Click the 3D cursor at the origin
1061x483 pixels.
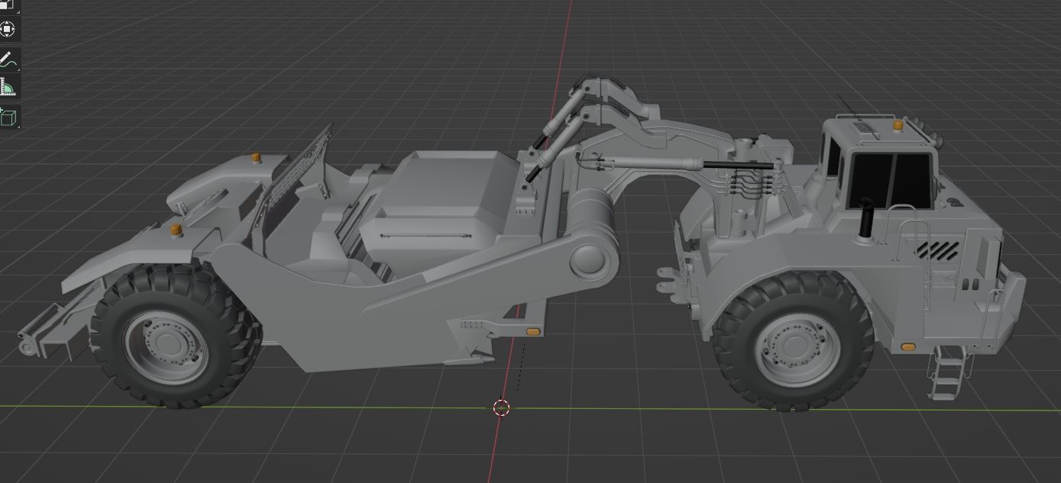click(x=502, y=407)
